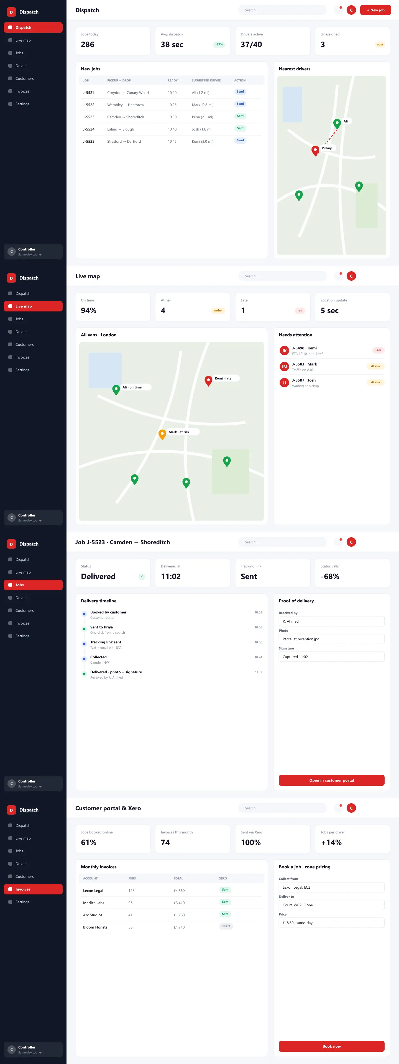This screenshot has height=1064, width=399.
Task: Click the highlighted Dispatch sidebar icon
Action: tap(10, 27)
